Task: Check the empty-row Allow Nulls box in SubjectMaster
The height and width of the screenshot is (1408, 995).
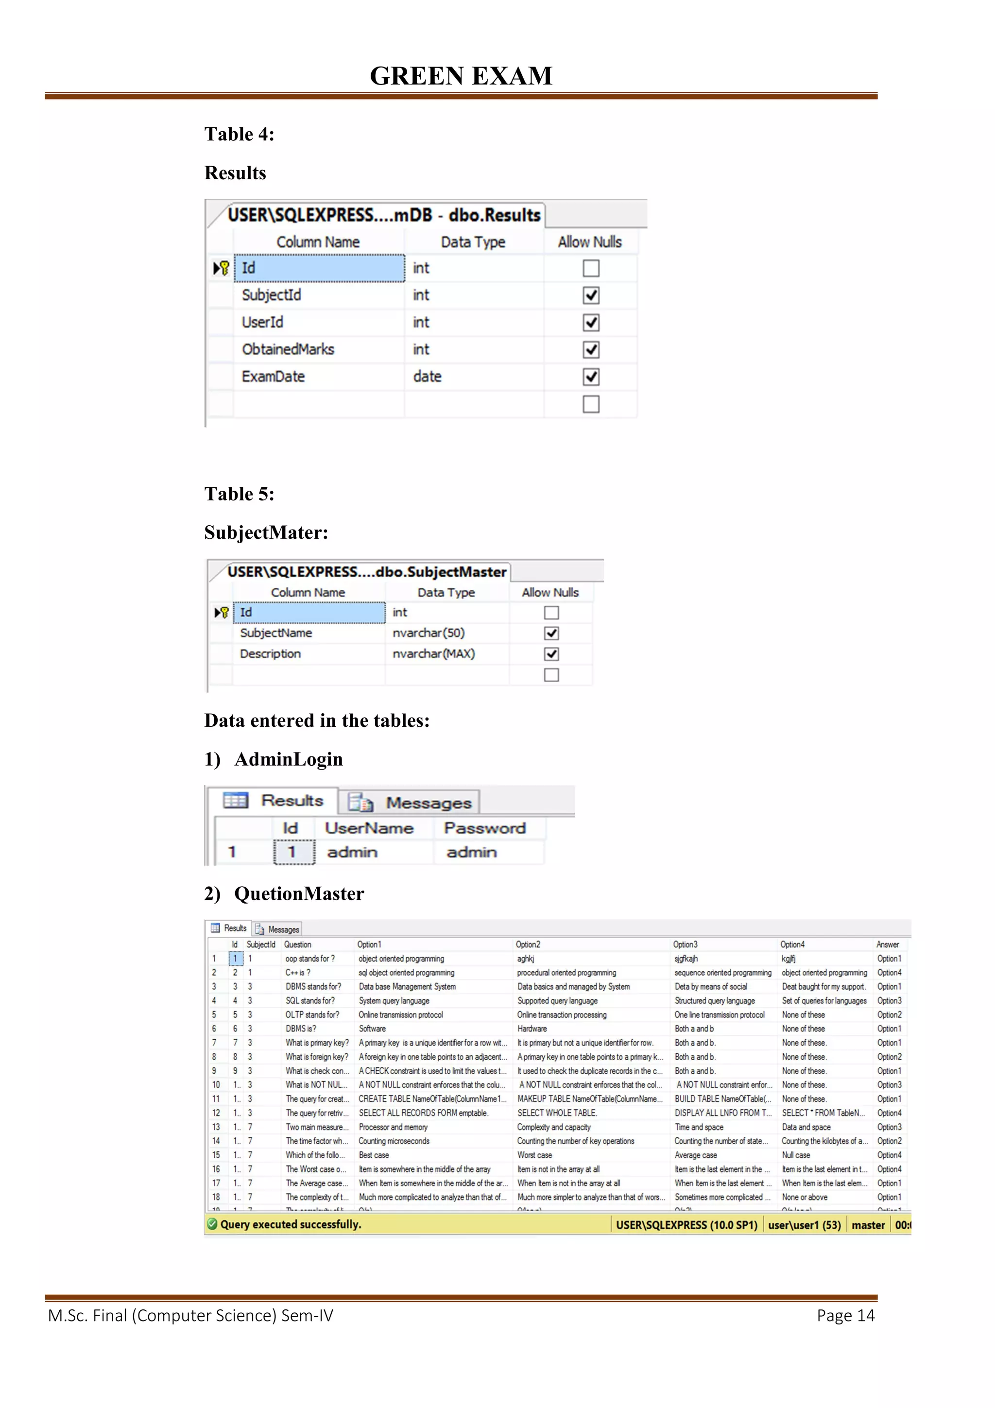Action: (x=551, y=674)
